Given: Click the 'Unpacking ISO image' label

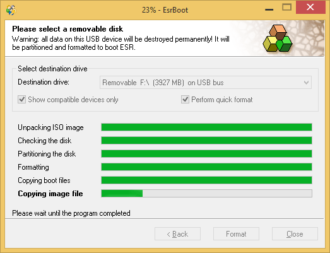Looking at the screenshot, I should point(50,127).
